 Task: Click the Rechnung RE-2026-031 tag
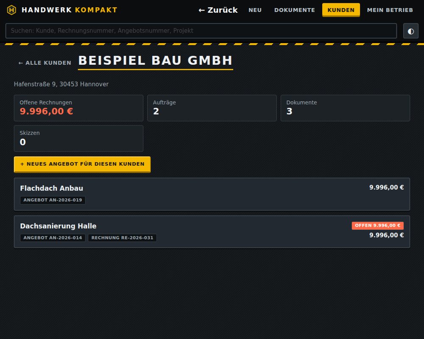[122, 238]
